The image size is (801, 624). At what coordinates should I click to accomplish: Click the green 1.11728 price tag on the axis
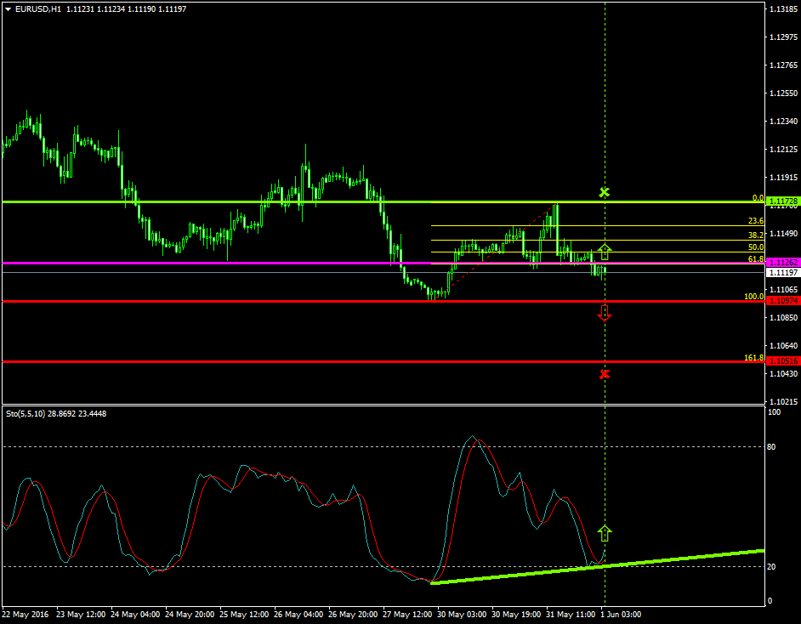[781, 201]
